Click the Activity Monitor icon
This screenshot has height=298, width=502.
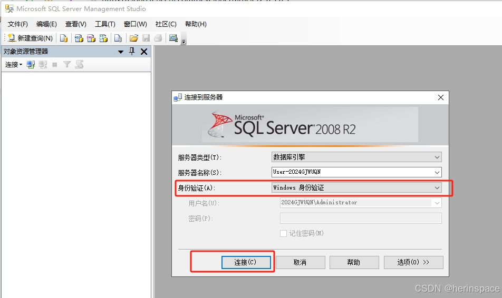[173, 38]
